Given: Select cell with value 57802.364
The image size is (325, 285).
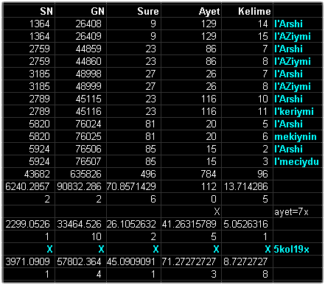Looking at the screenshot, I should (x=81, y=261).
